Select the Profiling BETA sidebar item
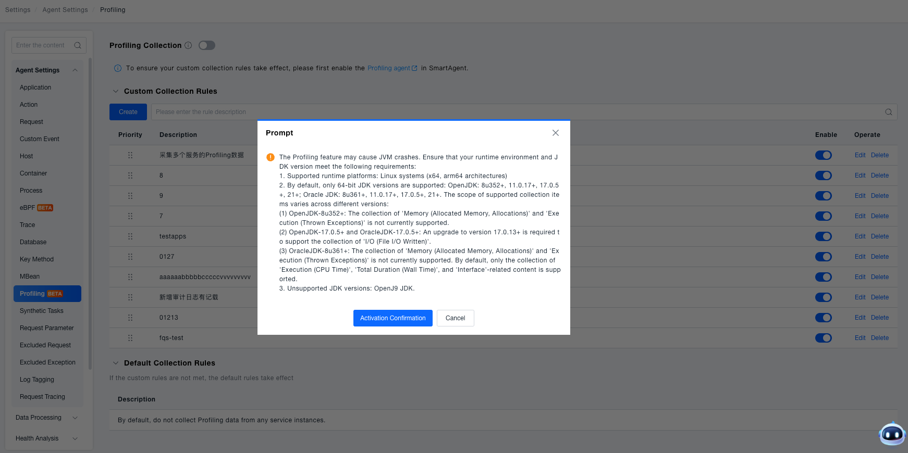Screen dimensions: 908x453 tap(47, 294)
